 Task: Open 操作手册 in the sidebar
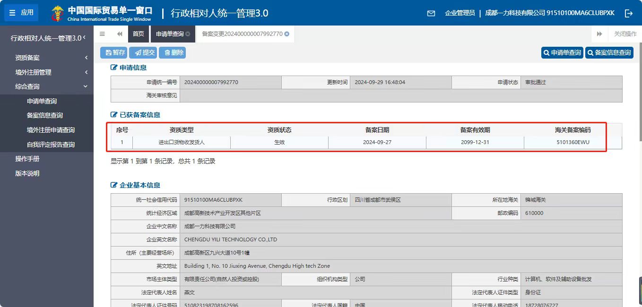(27, 159)
